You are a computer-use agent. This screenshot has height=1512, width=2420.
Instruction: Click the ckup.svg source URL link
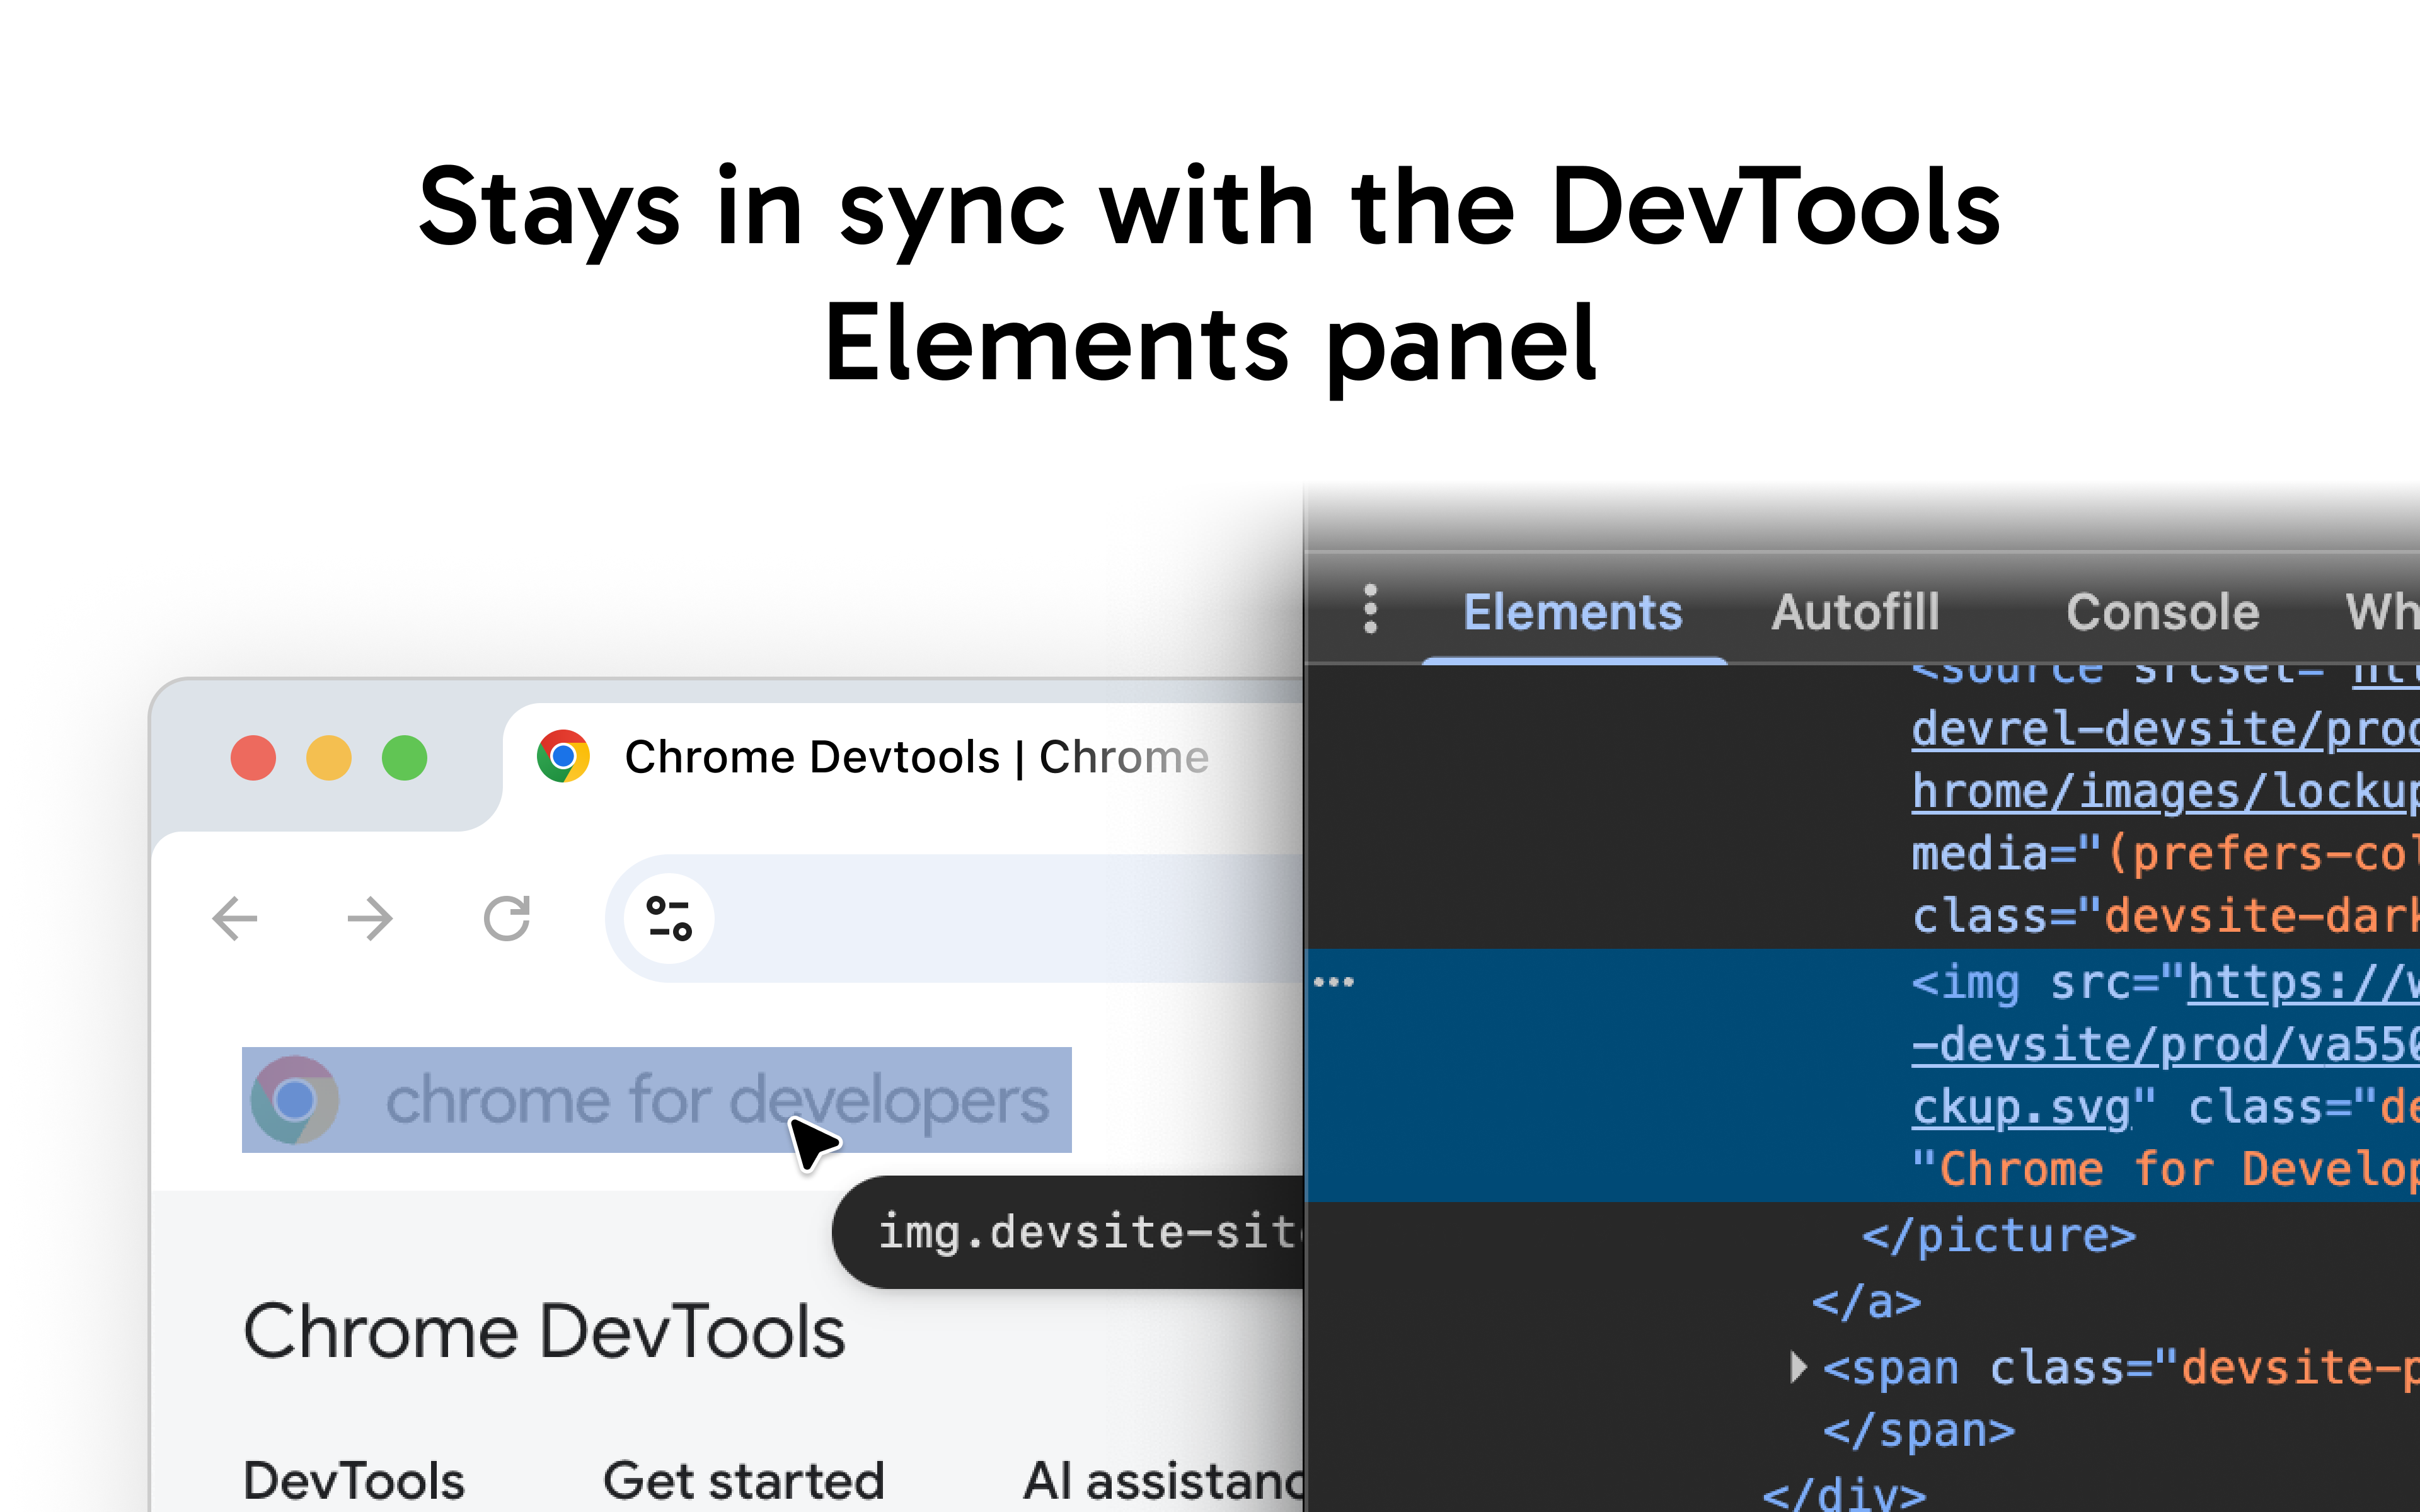[x=2020, y=1108]
